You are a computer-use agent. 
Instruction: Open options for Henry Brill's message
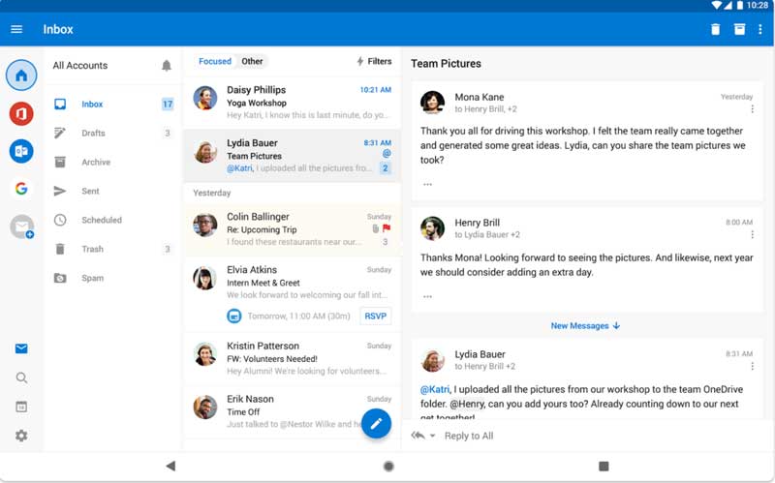[x=752, y=234]
